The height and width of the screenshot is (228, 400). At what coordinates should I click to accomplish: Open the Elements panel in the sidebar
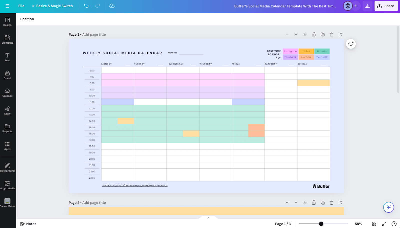[7, 39]
